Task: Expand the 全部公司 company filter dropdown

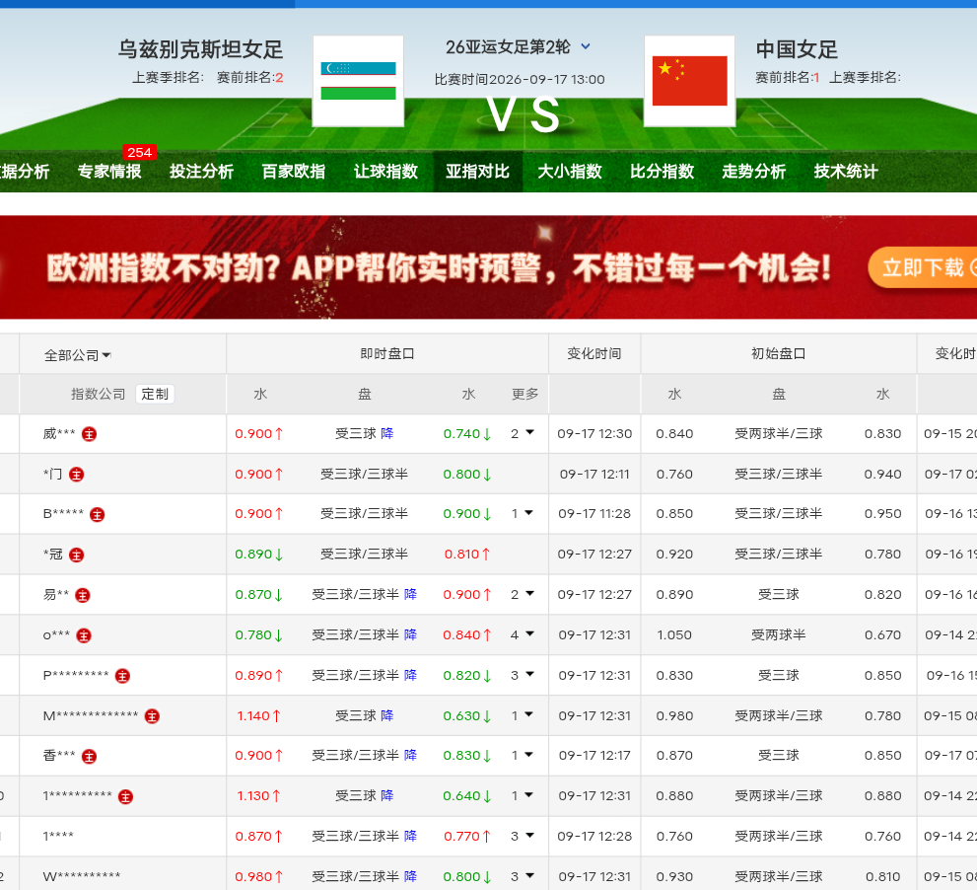Action: pos(77,355)
